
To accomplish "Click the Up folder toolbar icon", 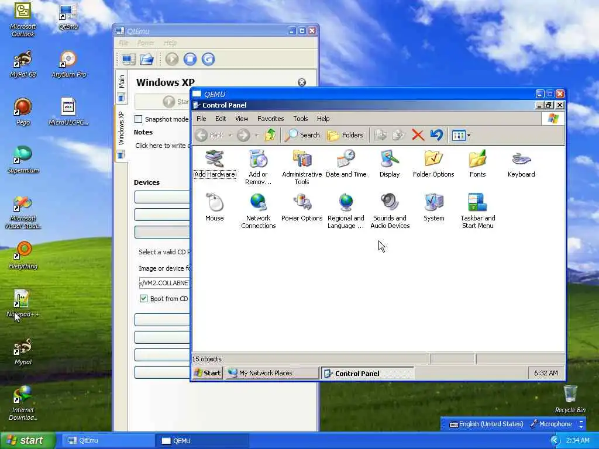I will (x=270, y=135).
